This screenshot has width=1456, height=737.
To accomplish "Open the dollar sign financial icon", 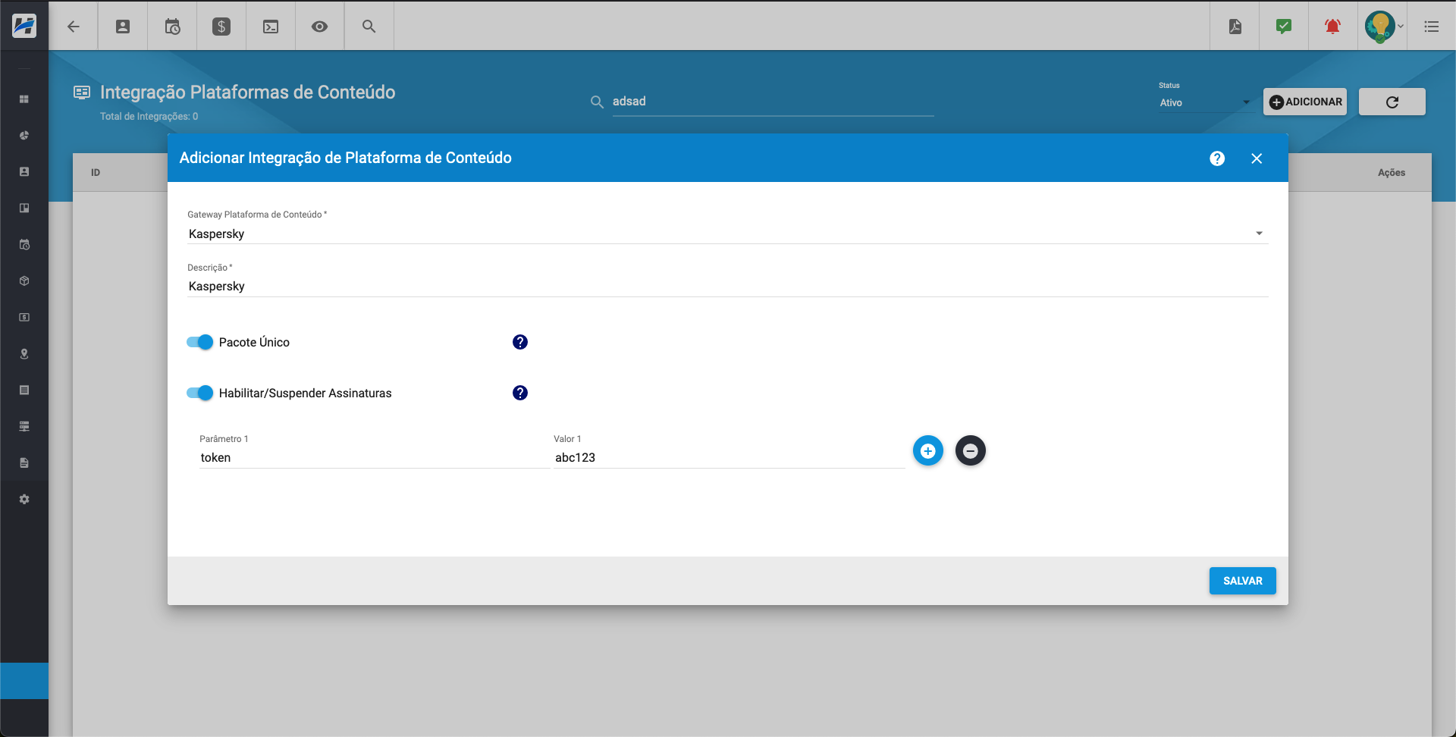I will click(221, 27).
